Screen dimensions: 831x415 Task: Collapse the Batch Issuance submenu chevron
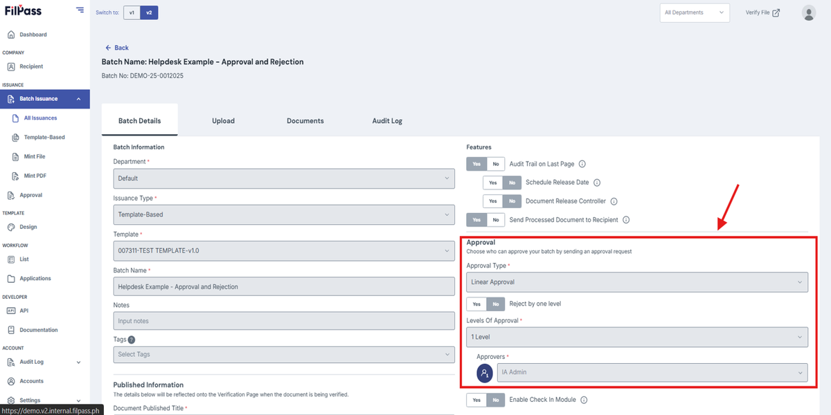coord(78,99)
